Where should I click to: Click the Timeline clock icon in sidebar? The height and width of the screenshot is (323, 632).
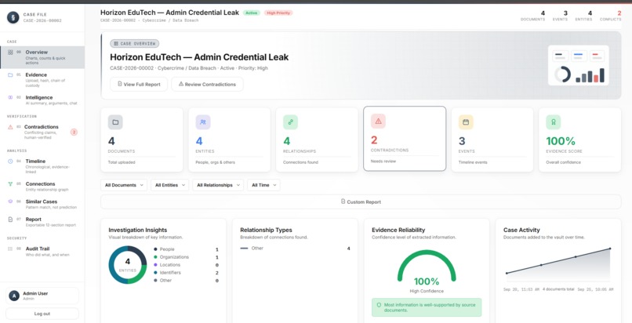pos(10,161)
